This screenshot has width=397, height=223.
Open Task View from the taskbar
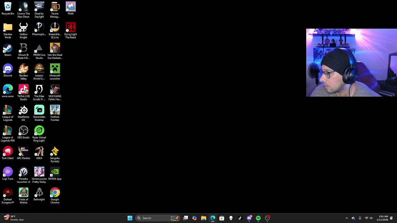click(x=185, y=218)
